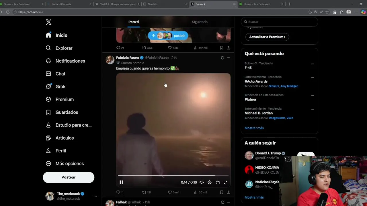The height and width of the screenshot is (206, 367).
Task: Open Chat in the sidebar
Action: 56,74
